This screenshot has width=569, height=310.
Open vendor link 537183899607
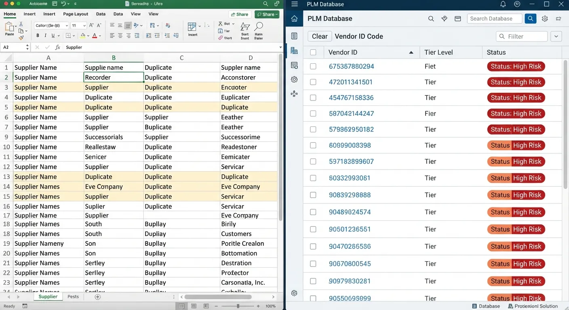pyautogui.click(x=351, y=161)
